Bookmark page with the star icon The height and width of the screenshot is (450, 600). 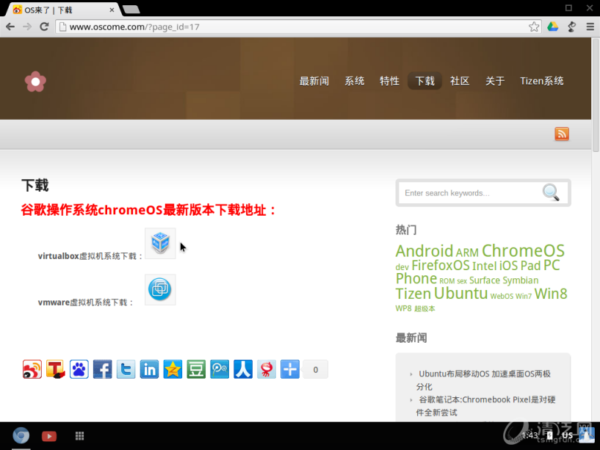point(534,26)
